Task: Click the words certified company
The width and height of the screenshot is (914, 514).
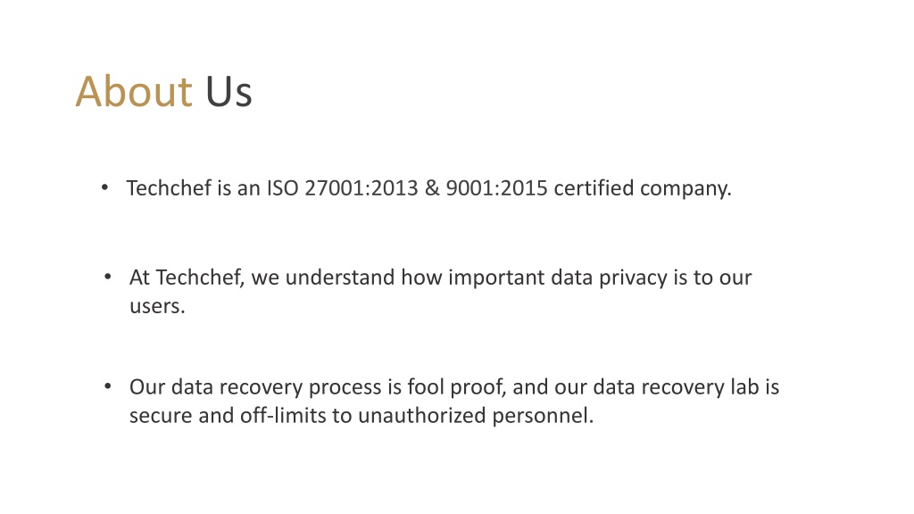Action: point(643,189)
